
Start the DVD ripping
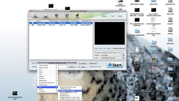click(x=115, y=65)
